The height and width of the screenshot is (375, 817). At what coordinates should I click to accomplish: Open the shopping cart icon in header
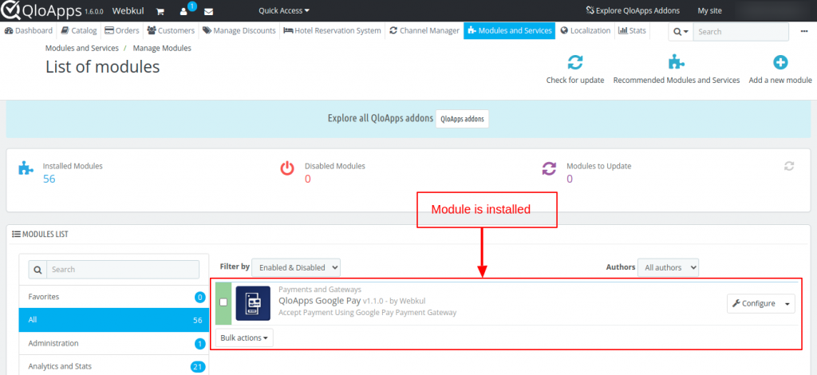[160, 11]
